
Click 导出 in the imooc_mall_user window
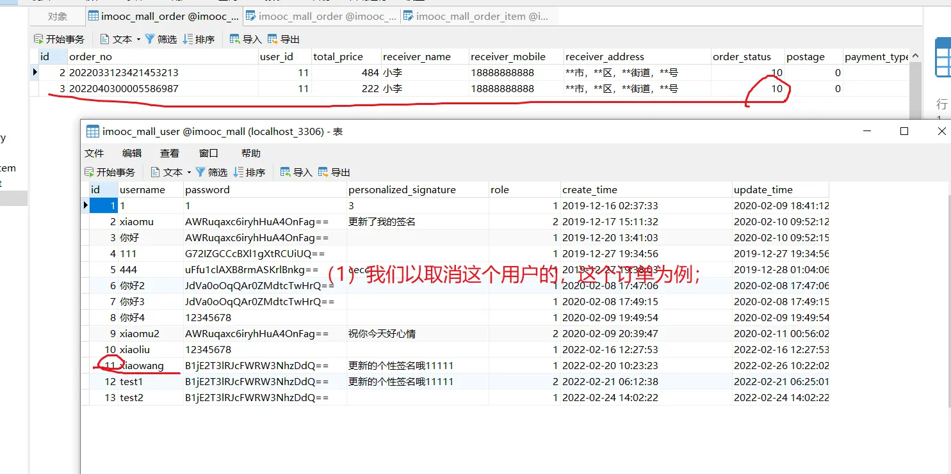tap(334, 172)
